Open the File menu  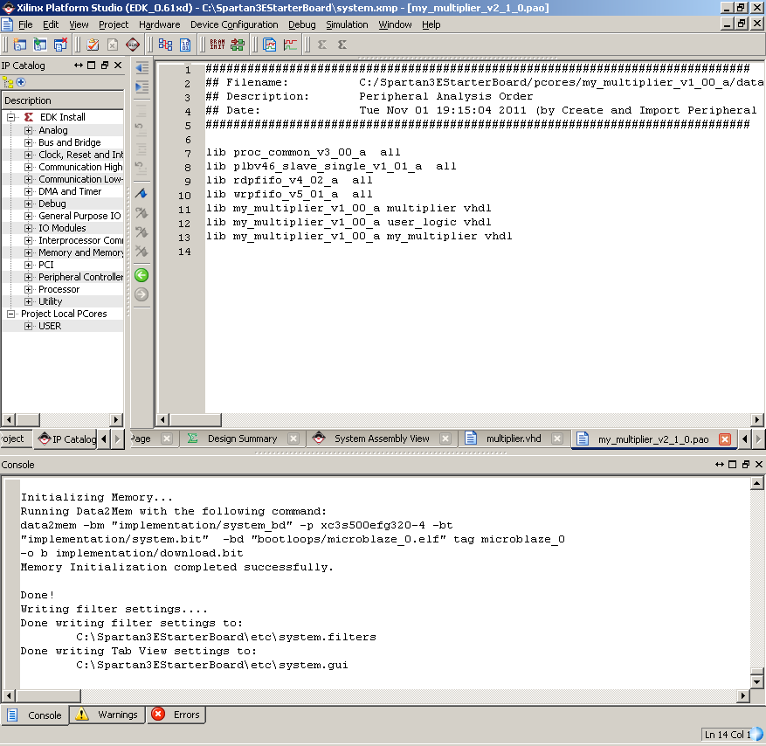[x=25, y=24]
